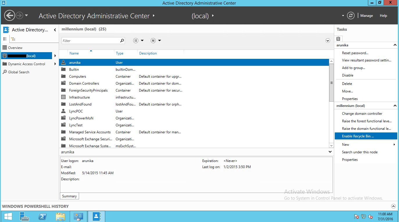Click the refresh icon beside Manage

[351, 16]
